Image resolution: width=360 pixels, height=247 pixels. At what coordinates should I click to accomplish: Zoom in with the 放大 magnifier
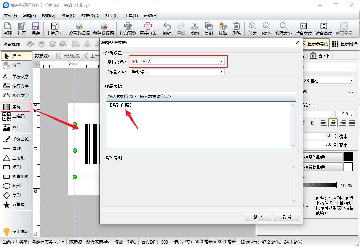tap(252, 29)
